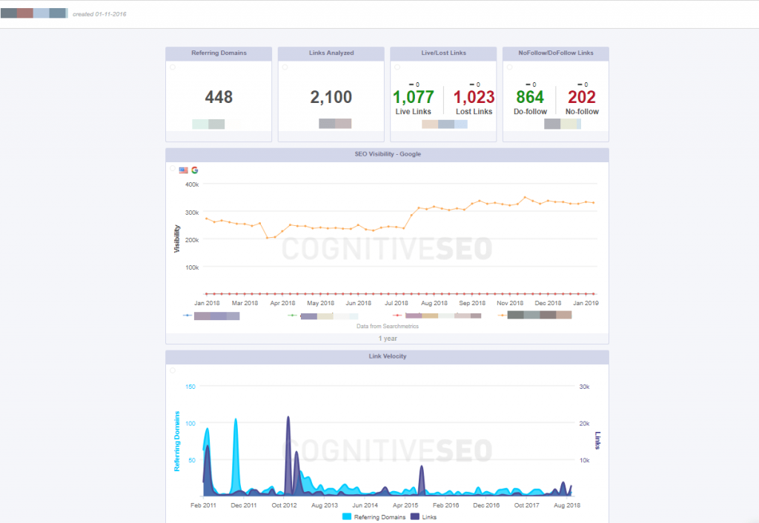
Task: Open the 1 year period selector
Action: pyautogui.click(x=387, y=339)
